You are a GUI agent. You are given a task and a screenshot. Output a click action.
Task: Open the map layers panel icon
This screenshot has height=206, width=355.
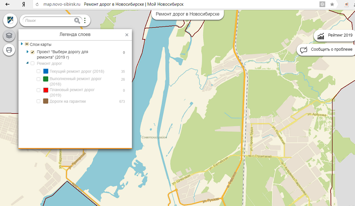[x=9, y=35]
